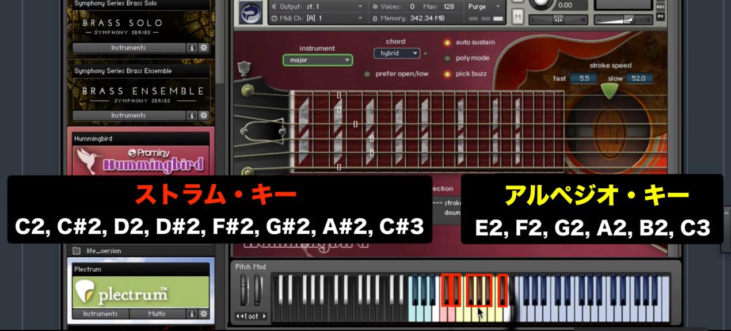Open the Output st.1 dropdown
The height and width of the screenshot is (331, 731).
[x=317, y=6]
